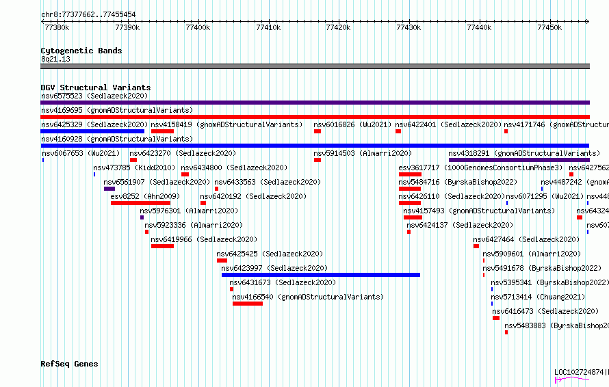The width and height of the screenshot is (609, 387).
Task: Open nsv4158419 gnomADStructuralVariants label
Action: 226,124
